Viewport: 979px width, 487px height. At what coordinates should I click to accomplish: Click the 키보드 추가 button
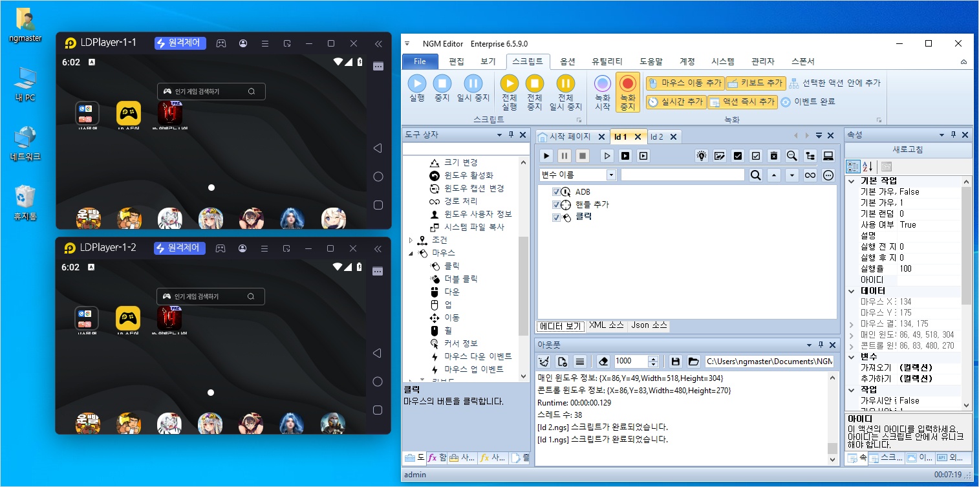(x=755, y=83)
